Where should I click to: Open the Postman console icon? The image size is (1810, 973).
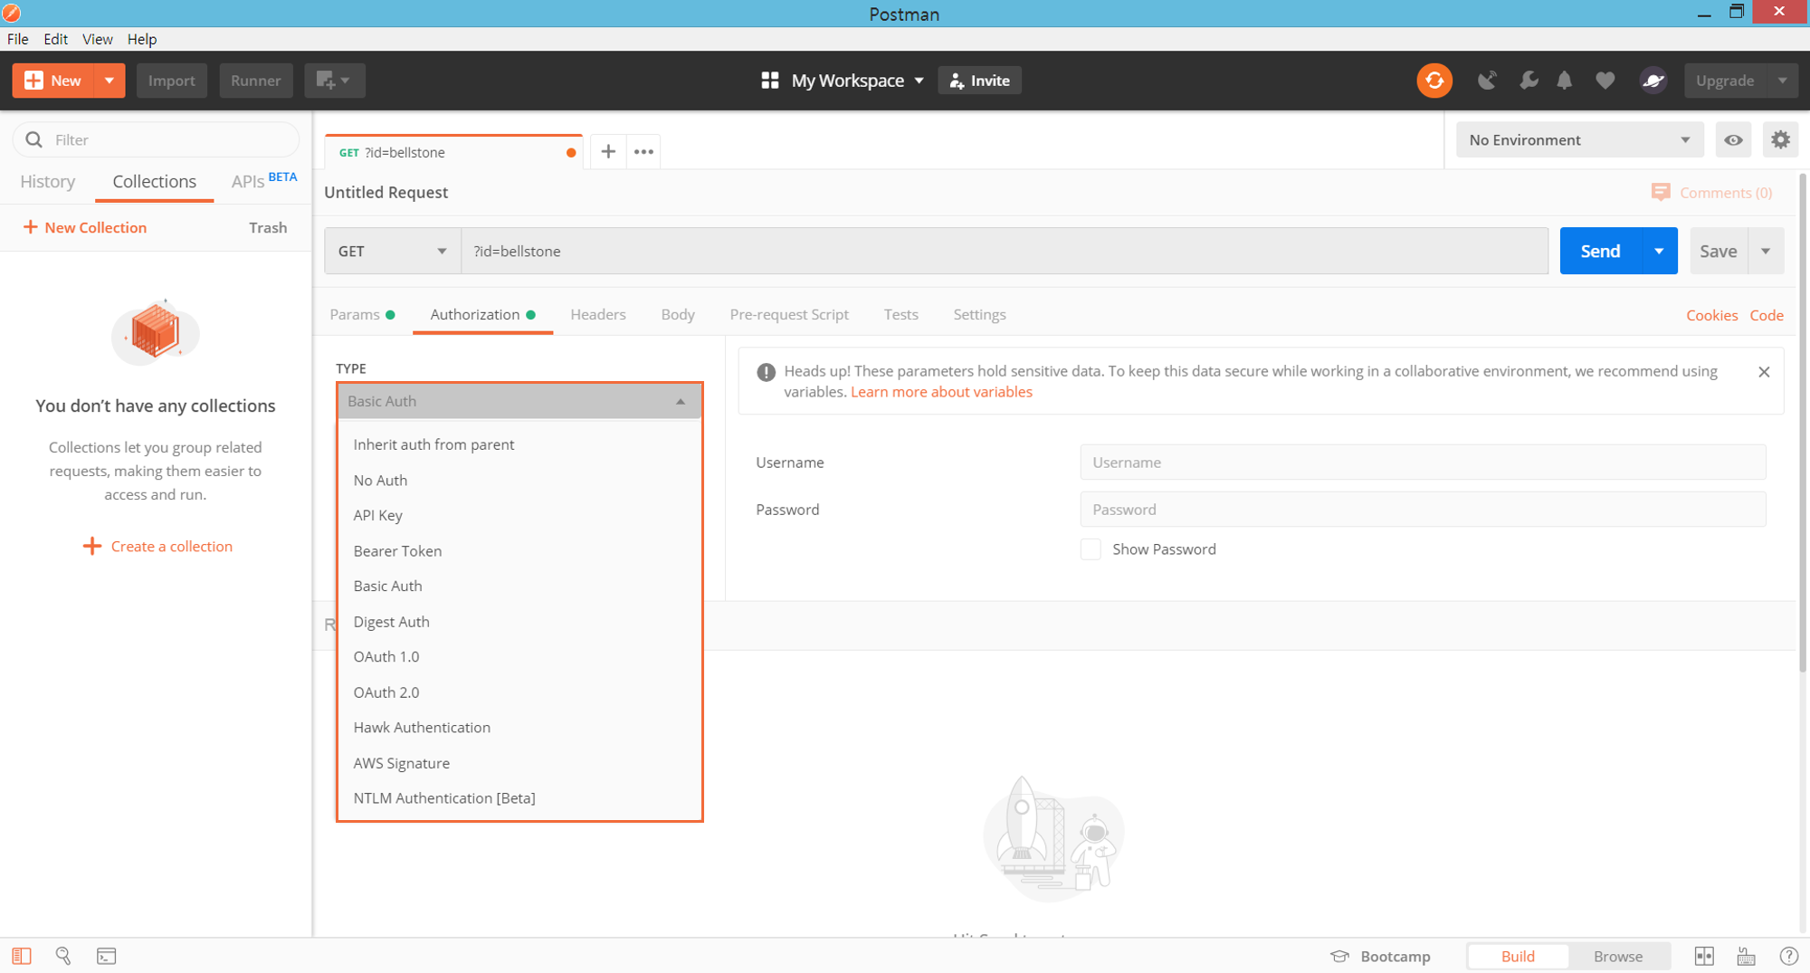[106, 956]
